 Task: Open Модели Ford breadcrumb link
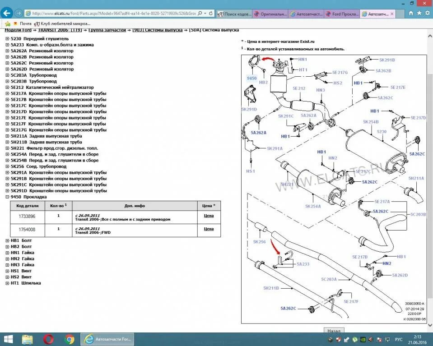click(x=18, y=30)
